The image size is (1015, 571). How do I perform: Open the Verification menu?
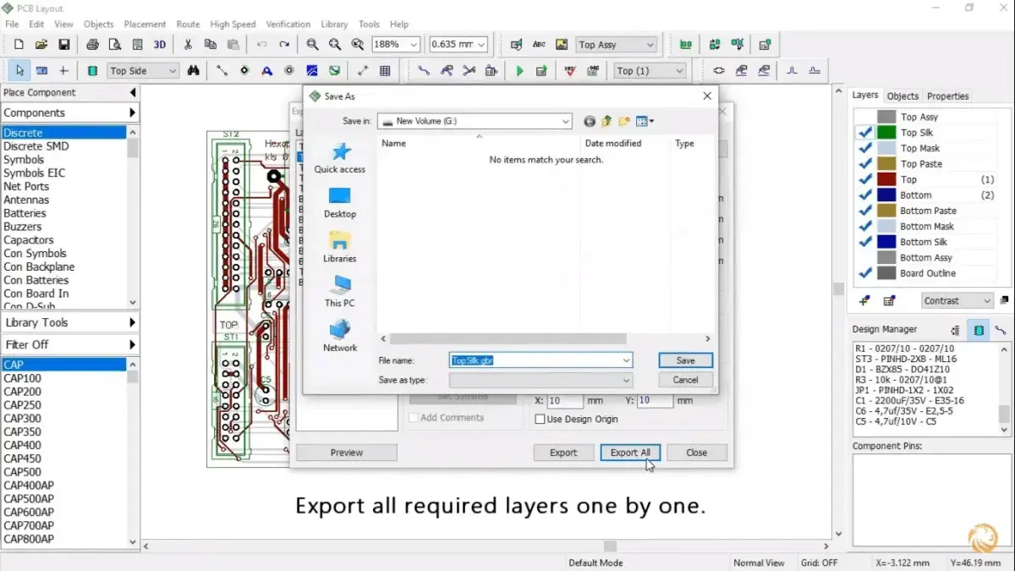coord(288,25)
